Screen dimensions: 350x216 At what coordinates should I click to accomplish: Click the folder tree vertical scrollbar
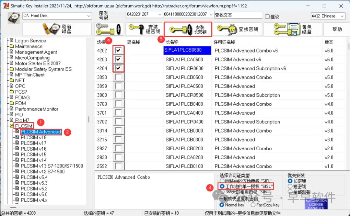click(88, 119)
